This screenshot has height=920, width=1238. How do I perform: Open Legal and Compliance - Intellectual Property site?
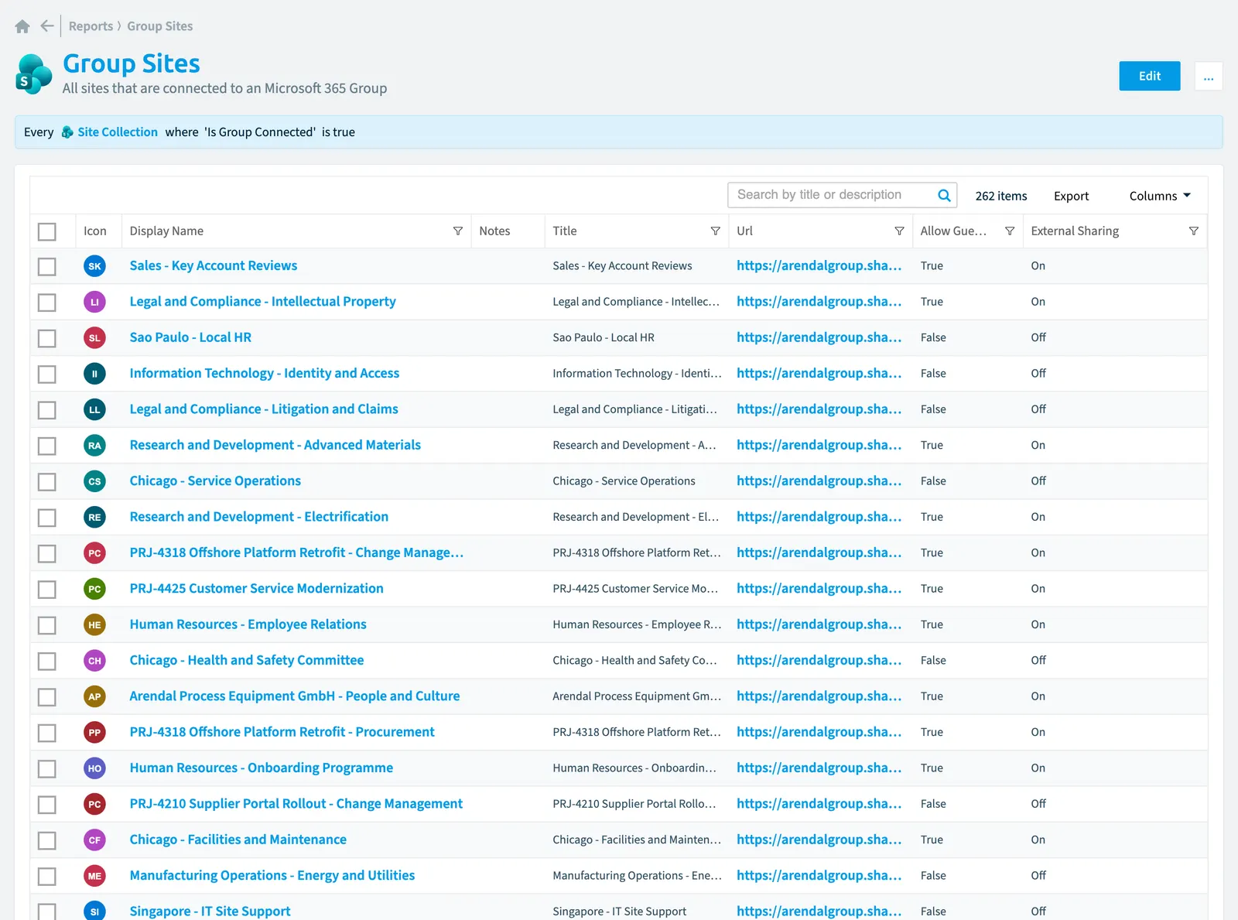(x=262, y=302)
